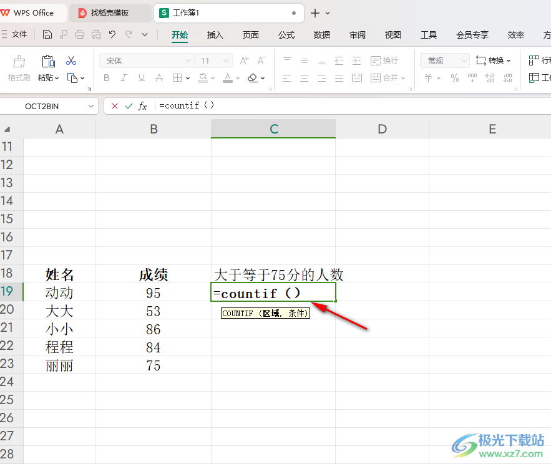
Task: Open the 会员专享 tab
Action: tap(472, 35)
